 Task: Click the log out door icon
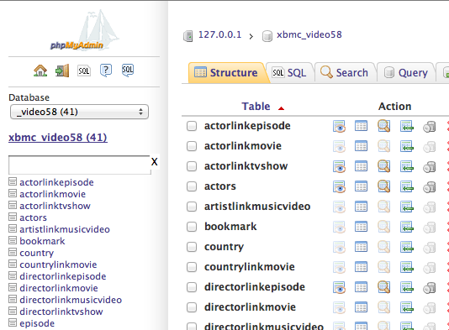coord(62,71)
